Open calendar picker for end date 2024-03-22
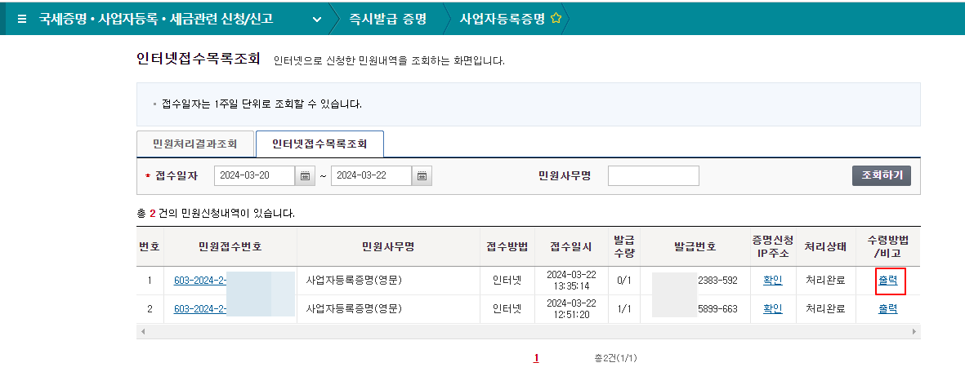 click(x=422, y=175)
